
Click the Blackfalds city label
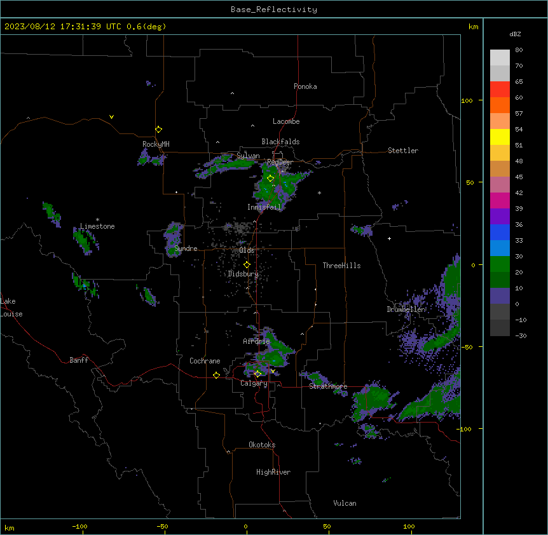(x=280, y=142)
